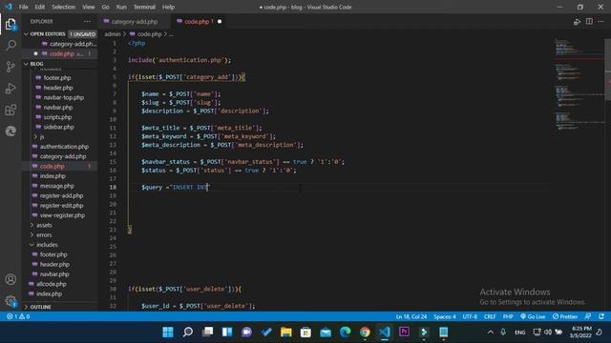Open category-add.php in the file tree

[x=63, y=156]
